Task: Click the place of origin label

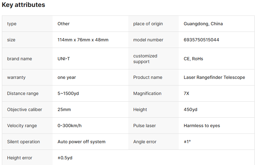Action: click(x=148, y=24)
